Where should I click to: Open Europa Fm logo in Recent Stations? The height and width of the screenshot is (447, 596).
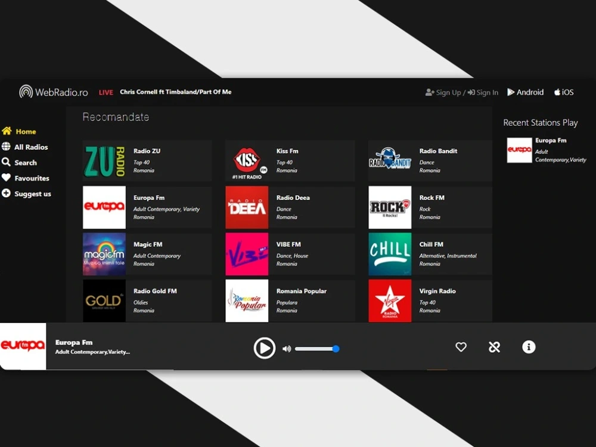(519, 150)
